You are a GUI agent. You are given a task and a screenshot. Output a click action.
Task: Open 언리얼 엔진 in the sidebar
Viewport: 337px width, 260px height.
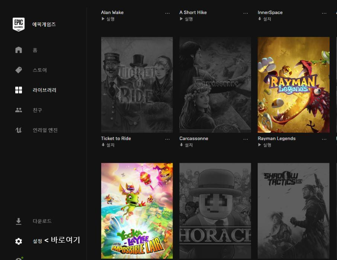pos(45,130)
